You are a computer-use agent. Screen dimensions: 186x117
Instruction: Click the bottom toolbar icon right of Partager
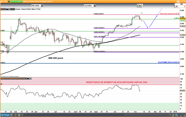click(11, 115)
